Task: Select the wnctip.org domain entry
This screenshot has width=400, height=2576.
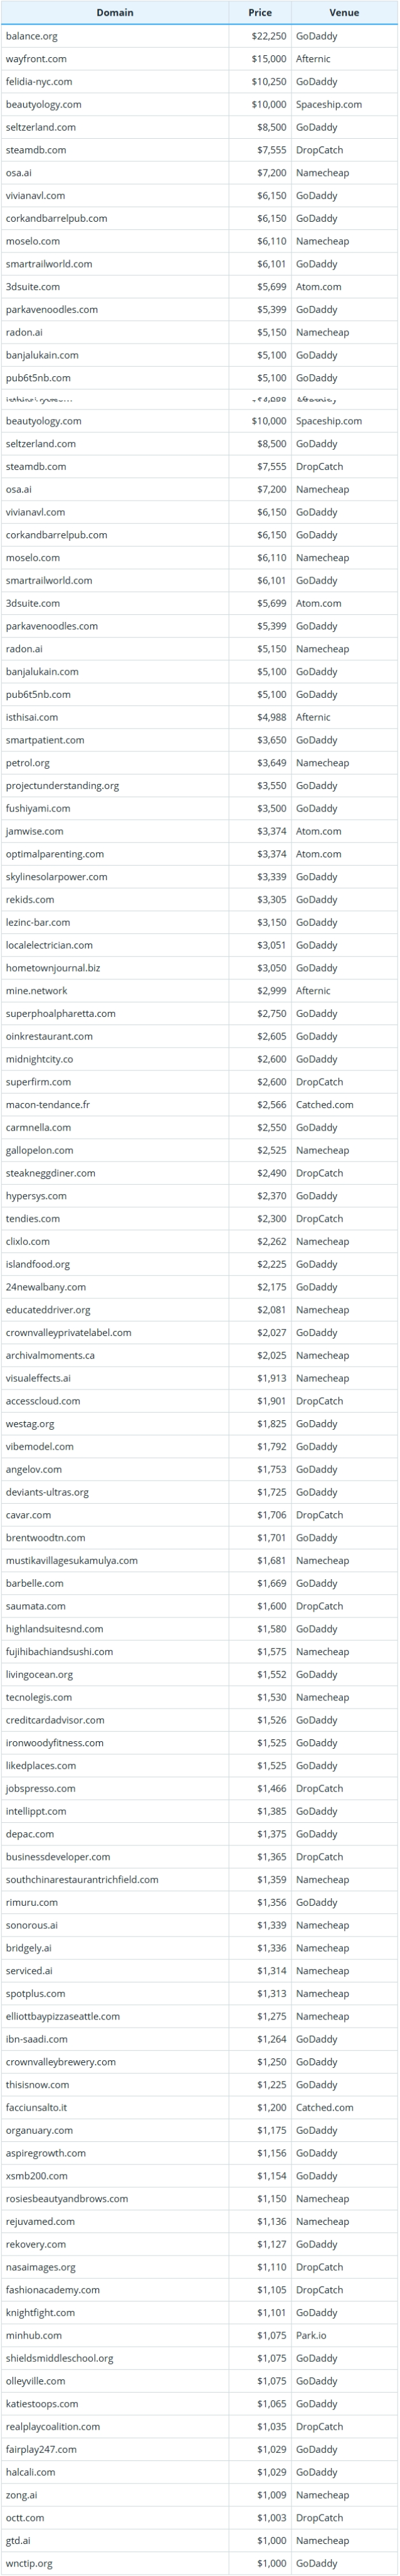Action: point(29,2563)
